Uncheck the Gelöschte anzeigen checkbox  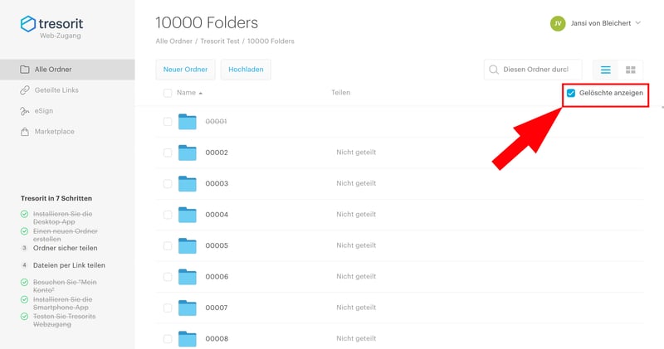click(x=571, y=93)
